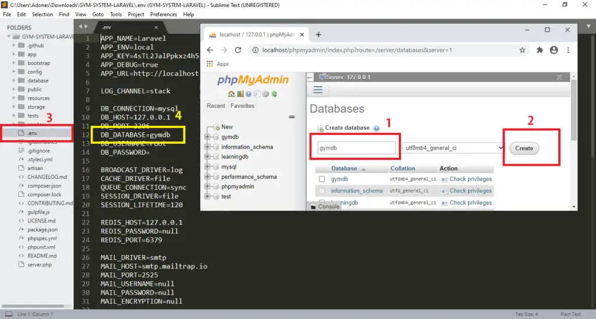Open the Preferences menu in Sublime

(x=164, y=14)
